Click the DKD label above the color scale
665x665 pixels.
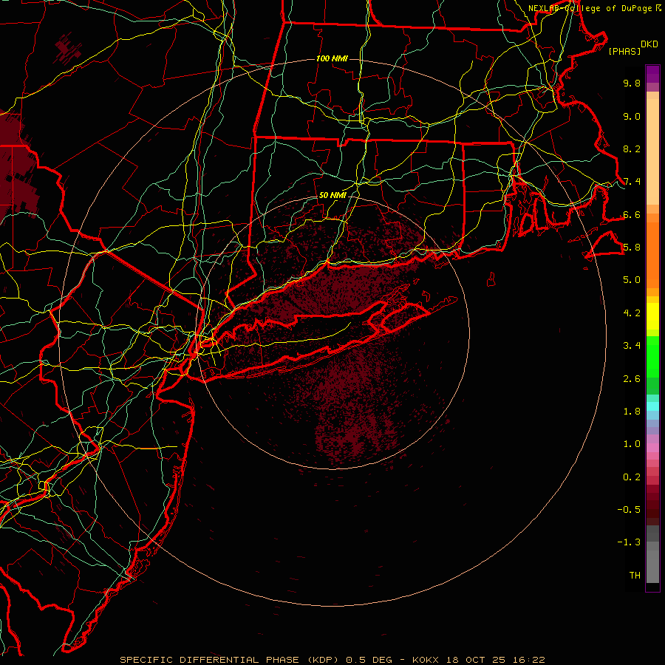(649, 44)
